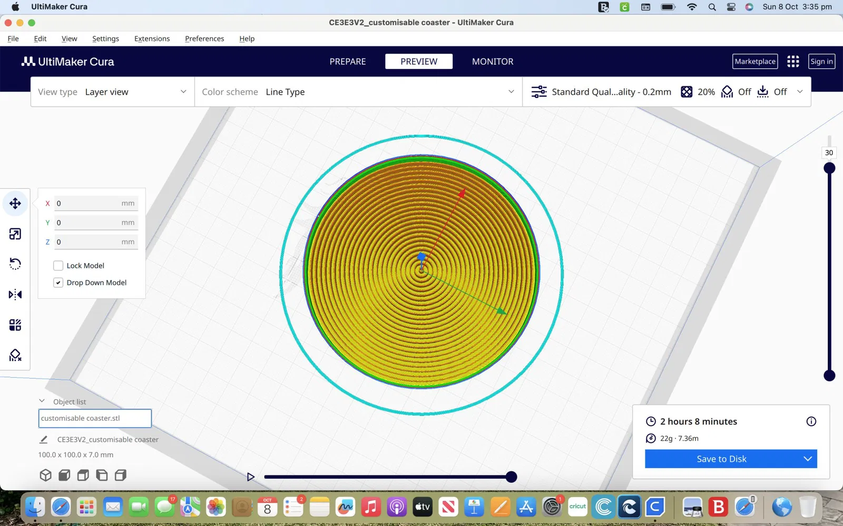This screenshot has height=526, width=843.
Task: Select the Scale tool
Action: [15, 234]
